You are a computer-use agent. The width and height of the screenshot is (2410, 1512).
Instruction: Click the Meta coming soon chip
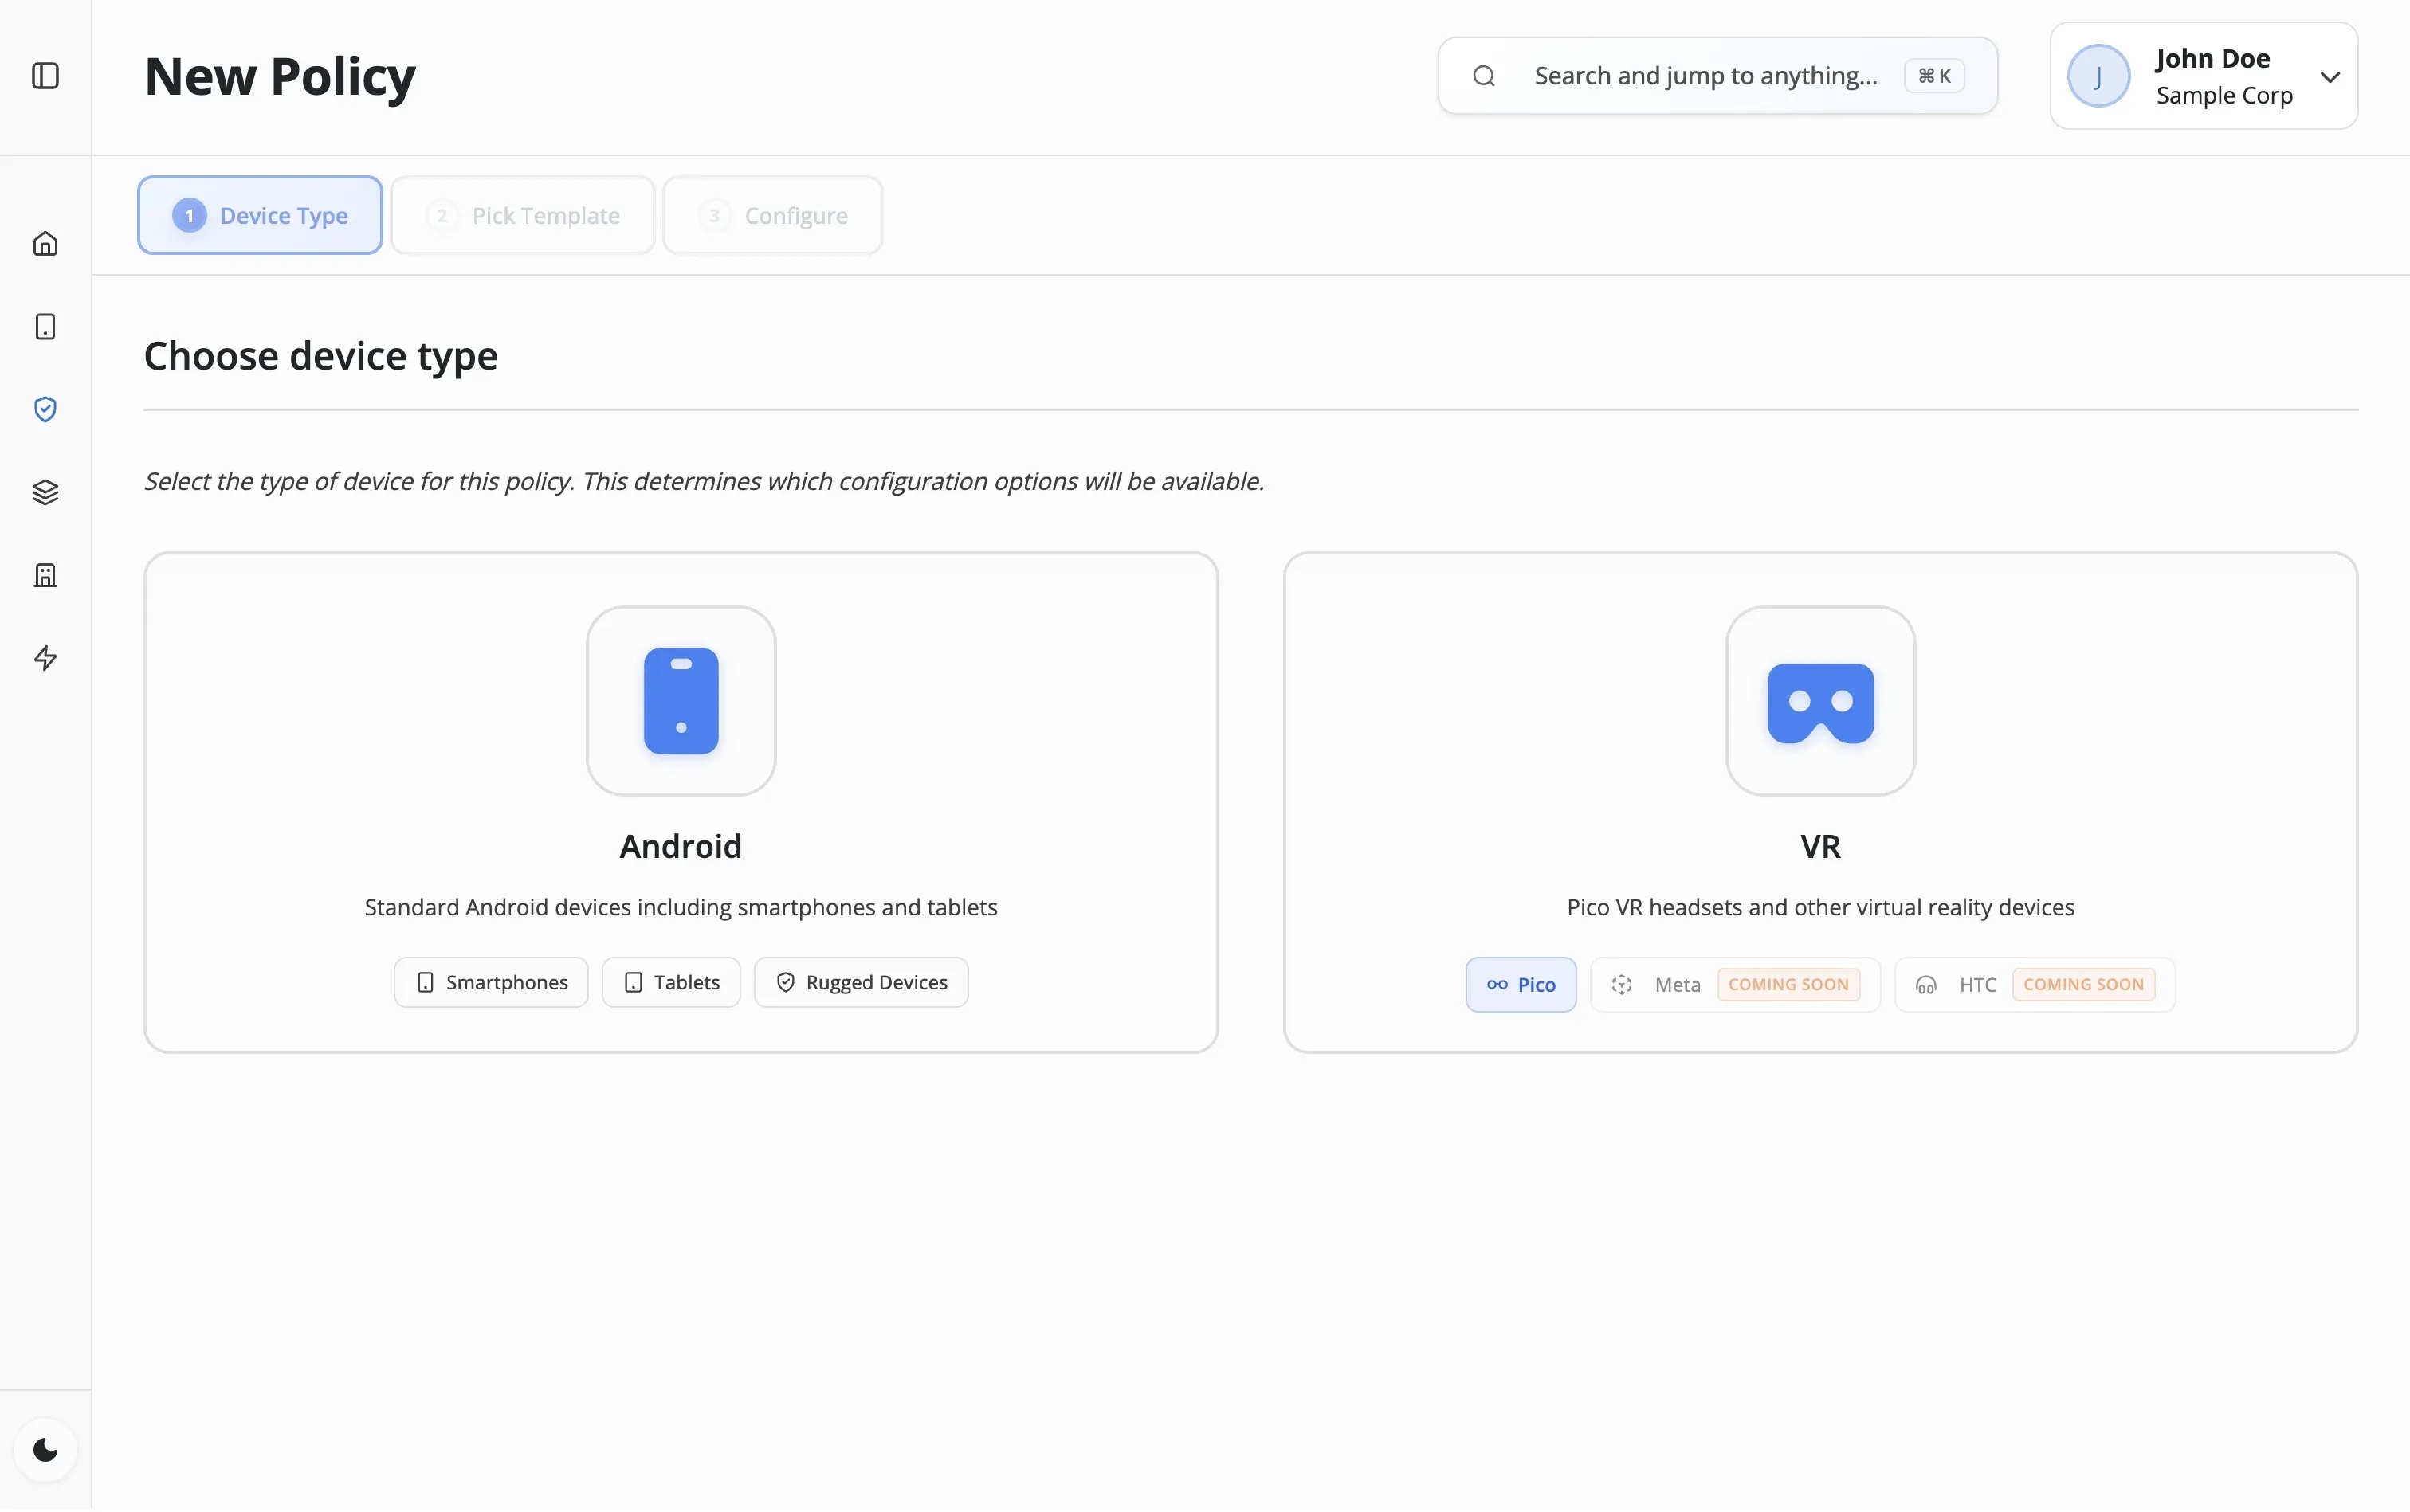pos(1733,985)
